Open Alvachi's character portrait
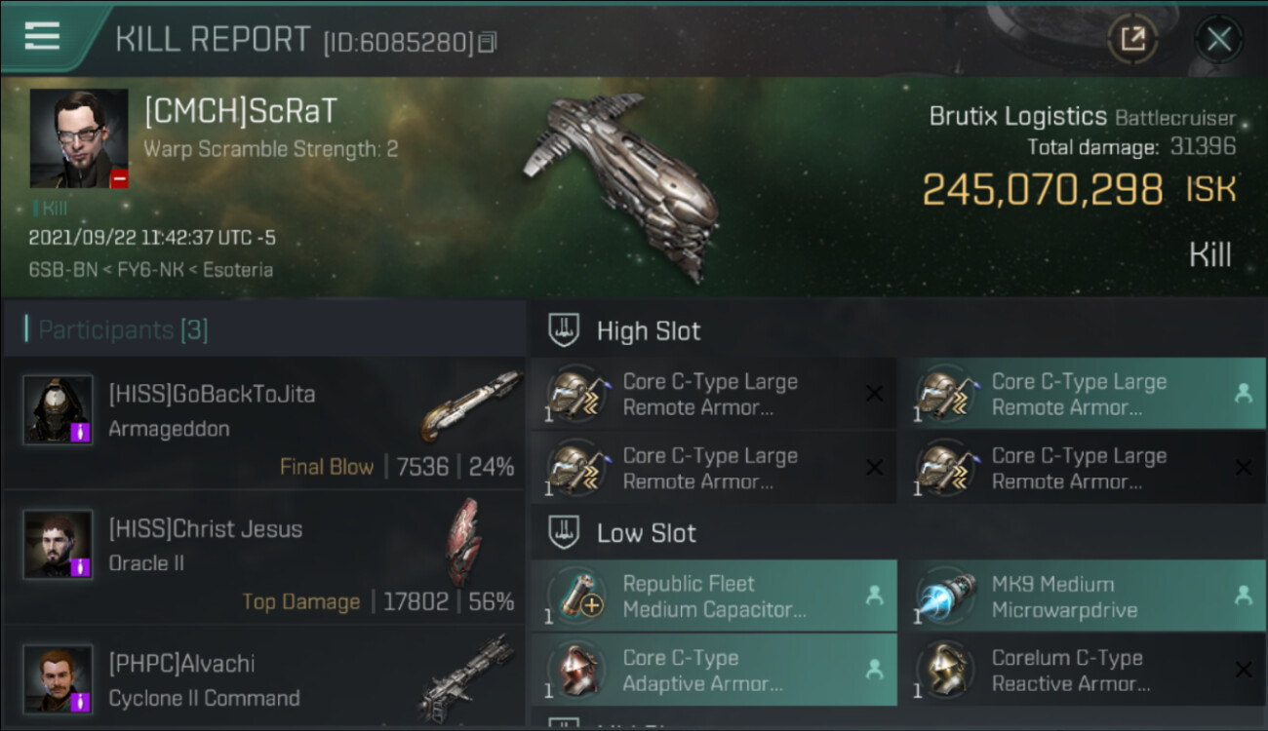1268x731 pixels. point(59,678)
